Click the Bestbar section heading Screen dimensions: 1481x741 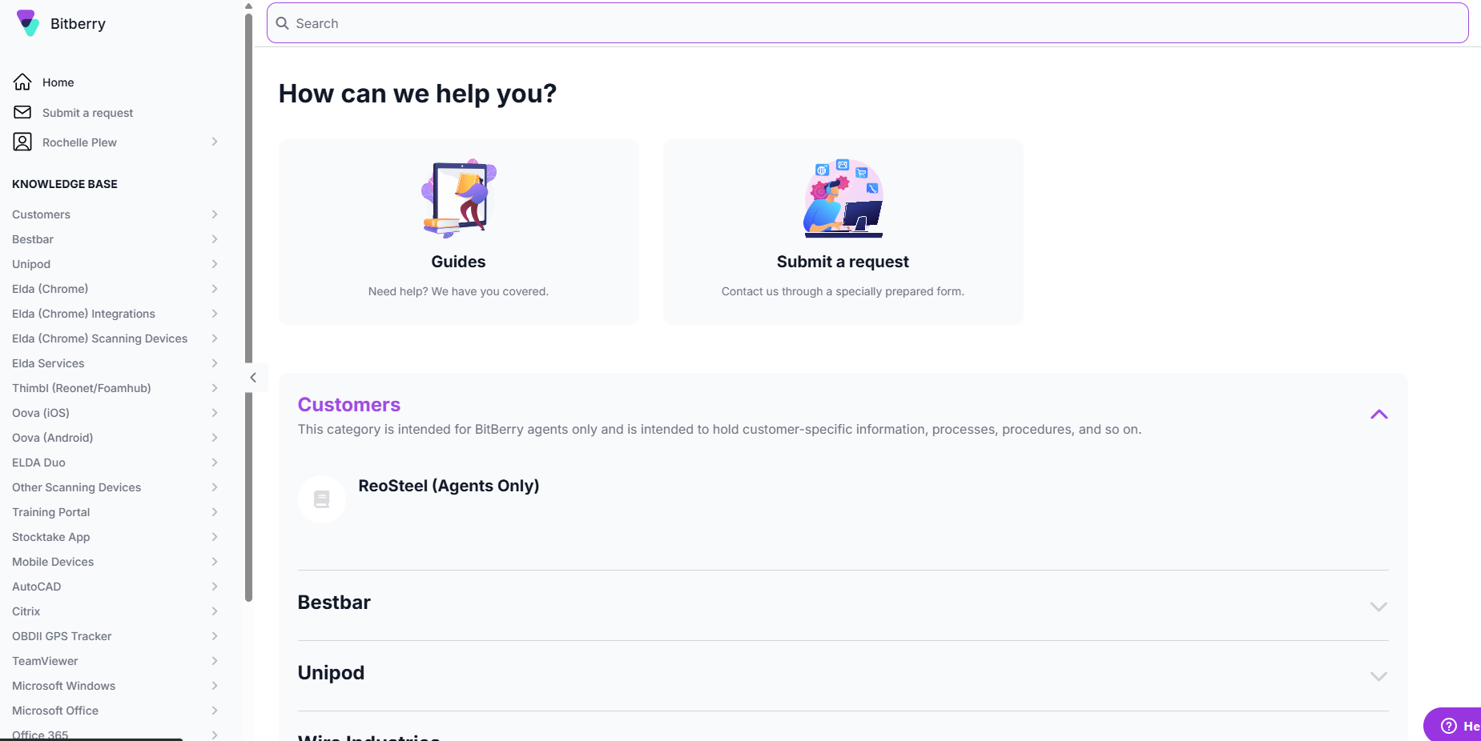[334, 603]
